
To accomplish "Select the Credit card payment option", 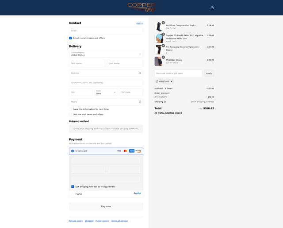I will [x=73, y=151].
